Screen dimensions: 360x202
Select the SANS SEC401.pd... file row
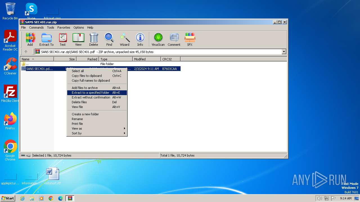point(100,69)
